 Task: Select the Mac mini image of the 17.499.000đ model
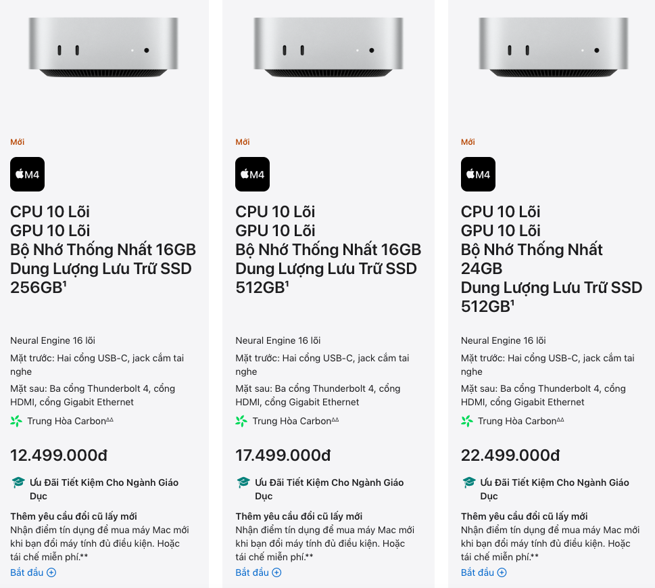coord(329,47)
